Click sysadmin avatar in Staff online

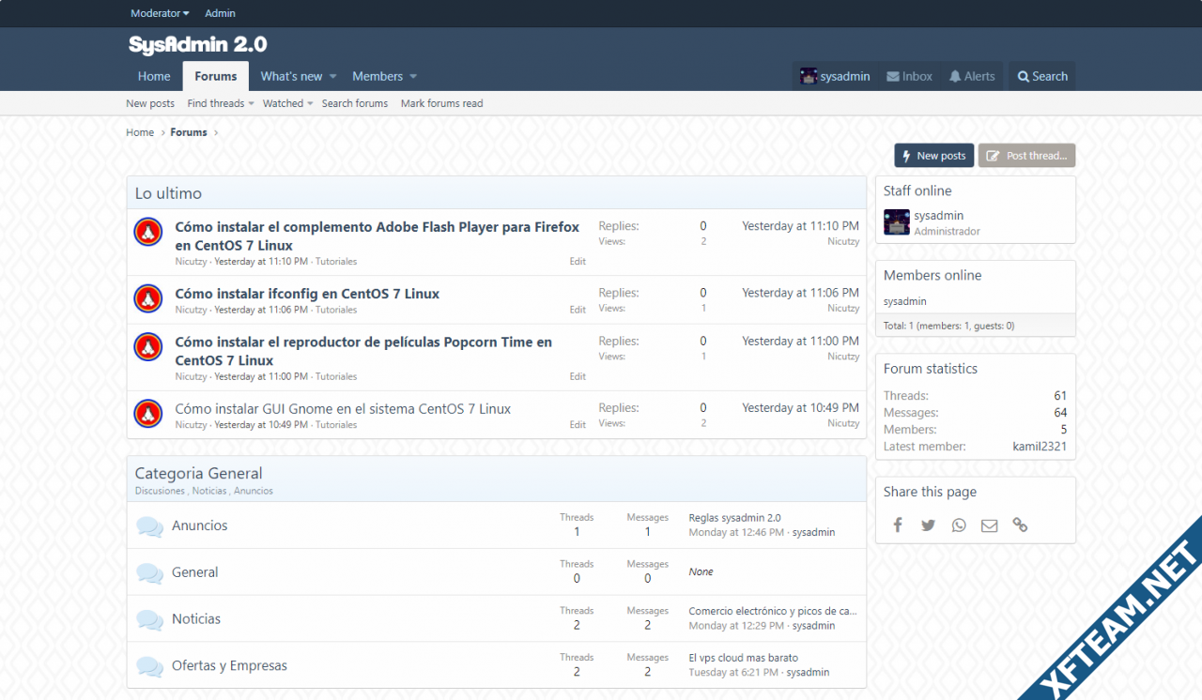897,222
